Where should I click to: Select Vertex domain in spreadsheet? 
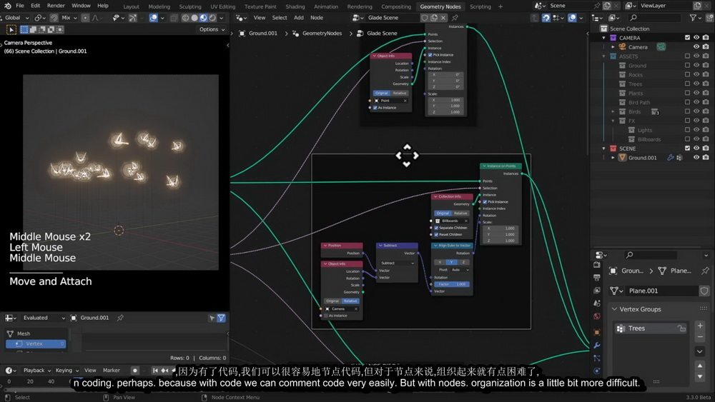click(36, 344)
